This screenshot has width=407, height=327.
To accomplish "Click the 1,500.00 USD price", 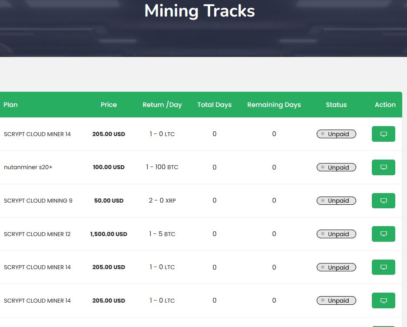I will pyautogui.click(x=109, y=234).
